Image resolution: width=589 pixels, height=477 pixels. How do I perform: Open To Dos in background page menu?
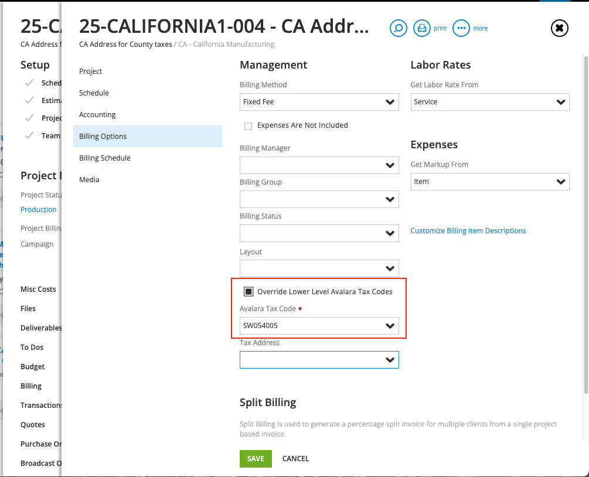click(32, 347)
